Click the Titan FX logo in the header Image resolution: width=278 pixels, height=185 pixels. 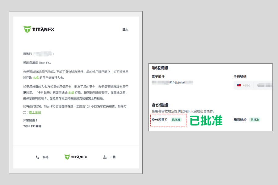tap(38, 29)
